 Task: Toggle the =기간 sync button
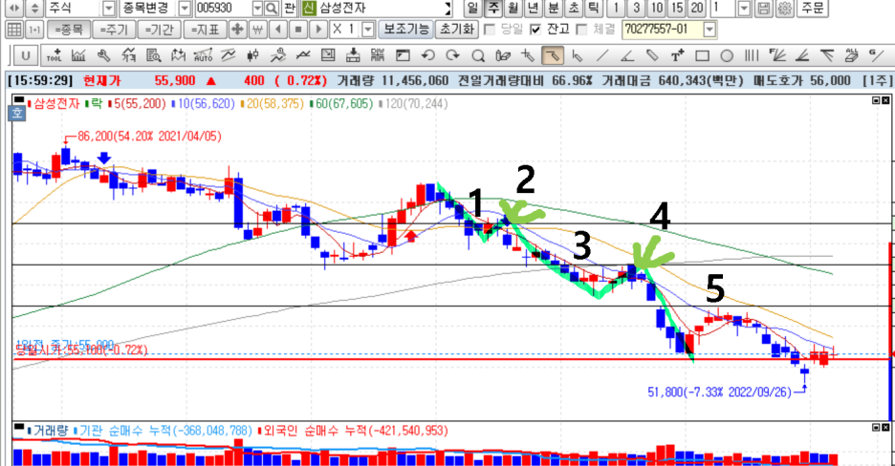160,29
